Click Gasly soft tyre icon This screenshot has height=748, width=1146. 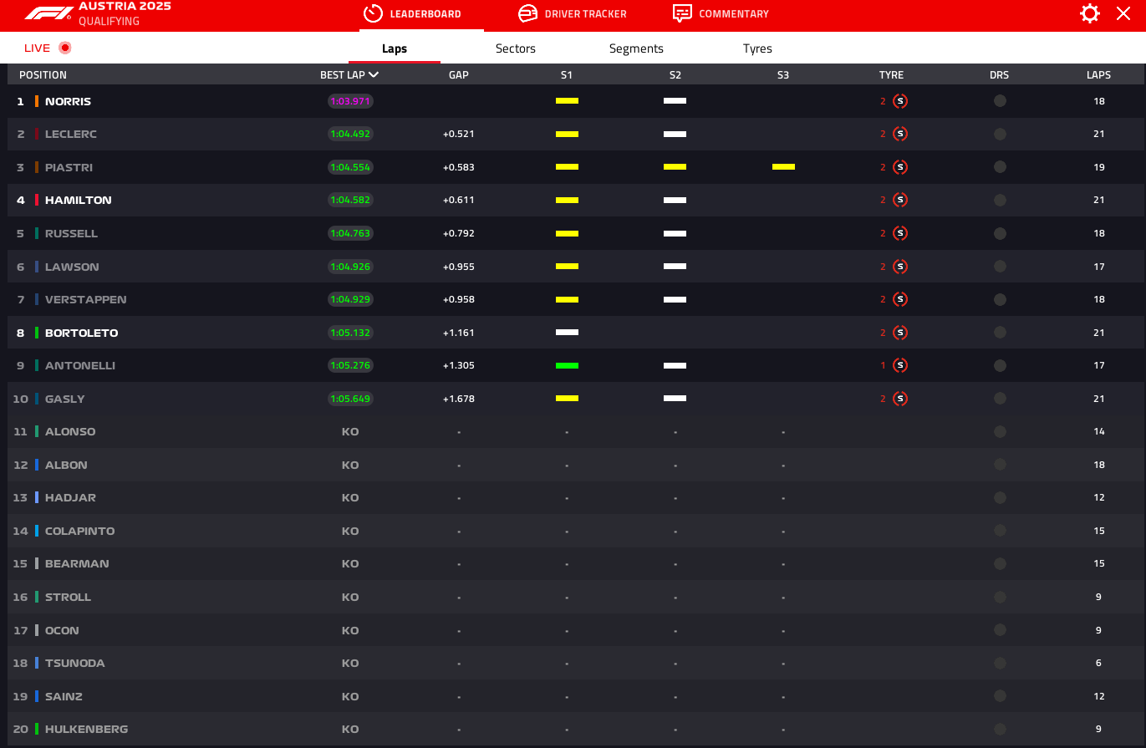pos(900,399)
